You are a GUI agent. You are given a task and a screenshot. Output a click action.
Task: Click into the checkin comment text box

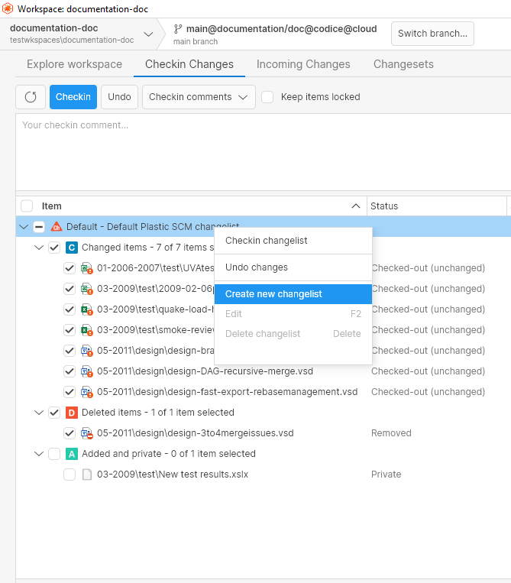(x=263, y=153)
